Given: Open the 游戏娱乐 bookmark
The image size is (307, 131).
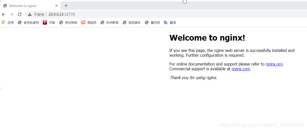Looking at the screenshot, I should 132,23.
